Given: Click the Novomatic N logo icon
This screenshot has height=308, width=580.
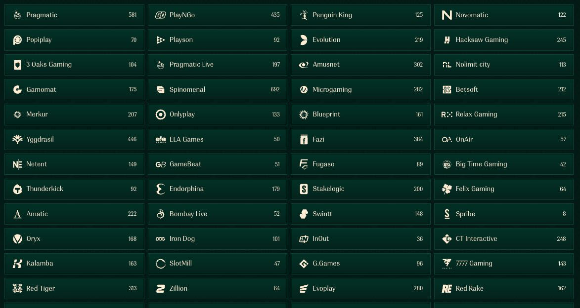Looking at the screenshot, I should pyautogui.click(x=446, y=15).
